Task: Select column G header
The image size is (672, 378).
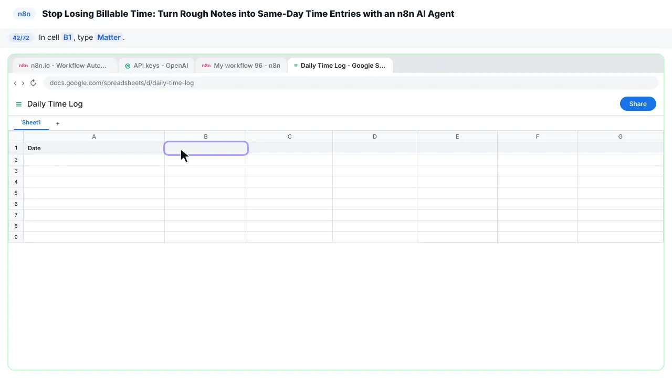Action: (620, 136)
